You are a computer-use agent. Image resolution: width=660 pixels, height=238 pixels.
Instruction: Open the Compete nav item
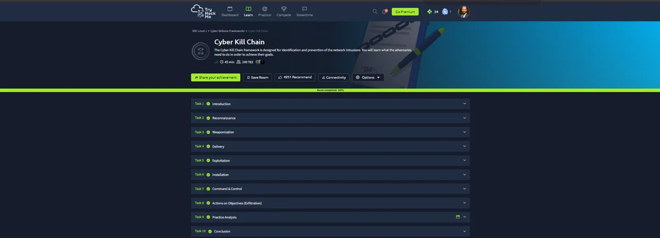point(284,12)
